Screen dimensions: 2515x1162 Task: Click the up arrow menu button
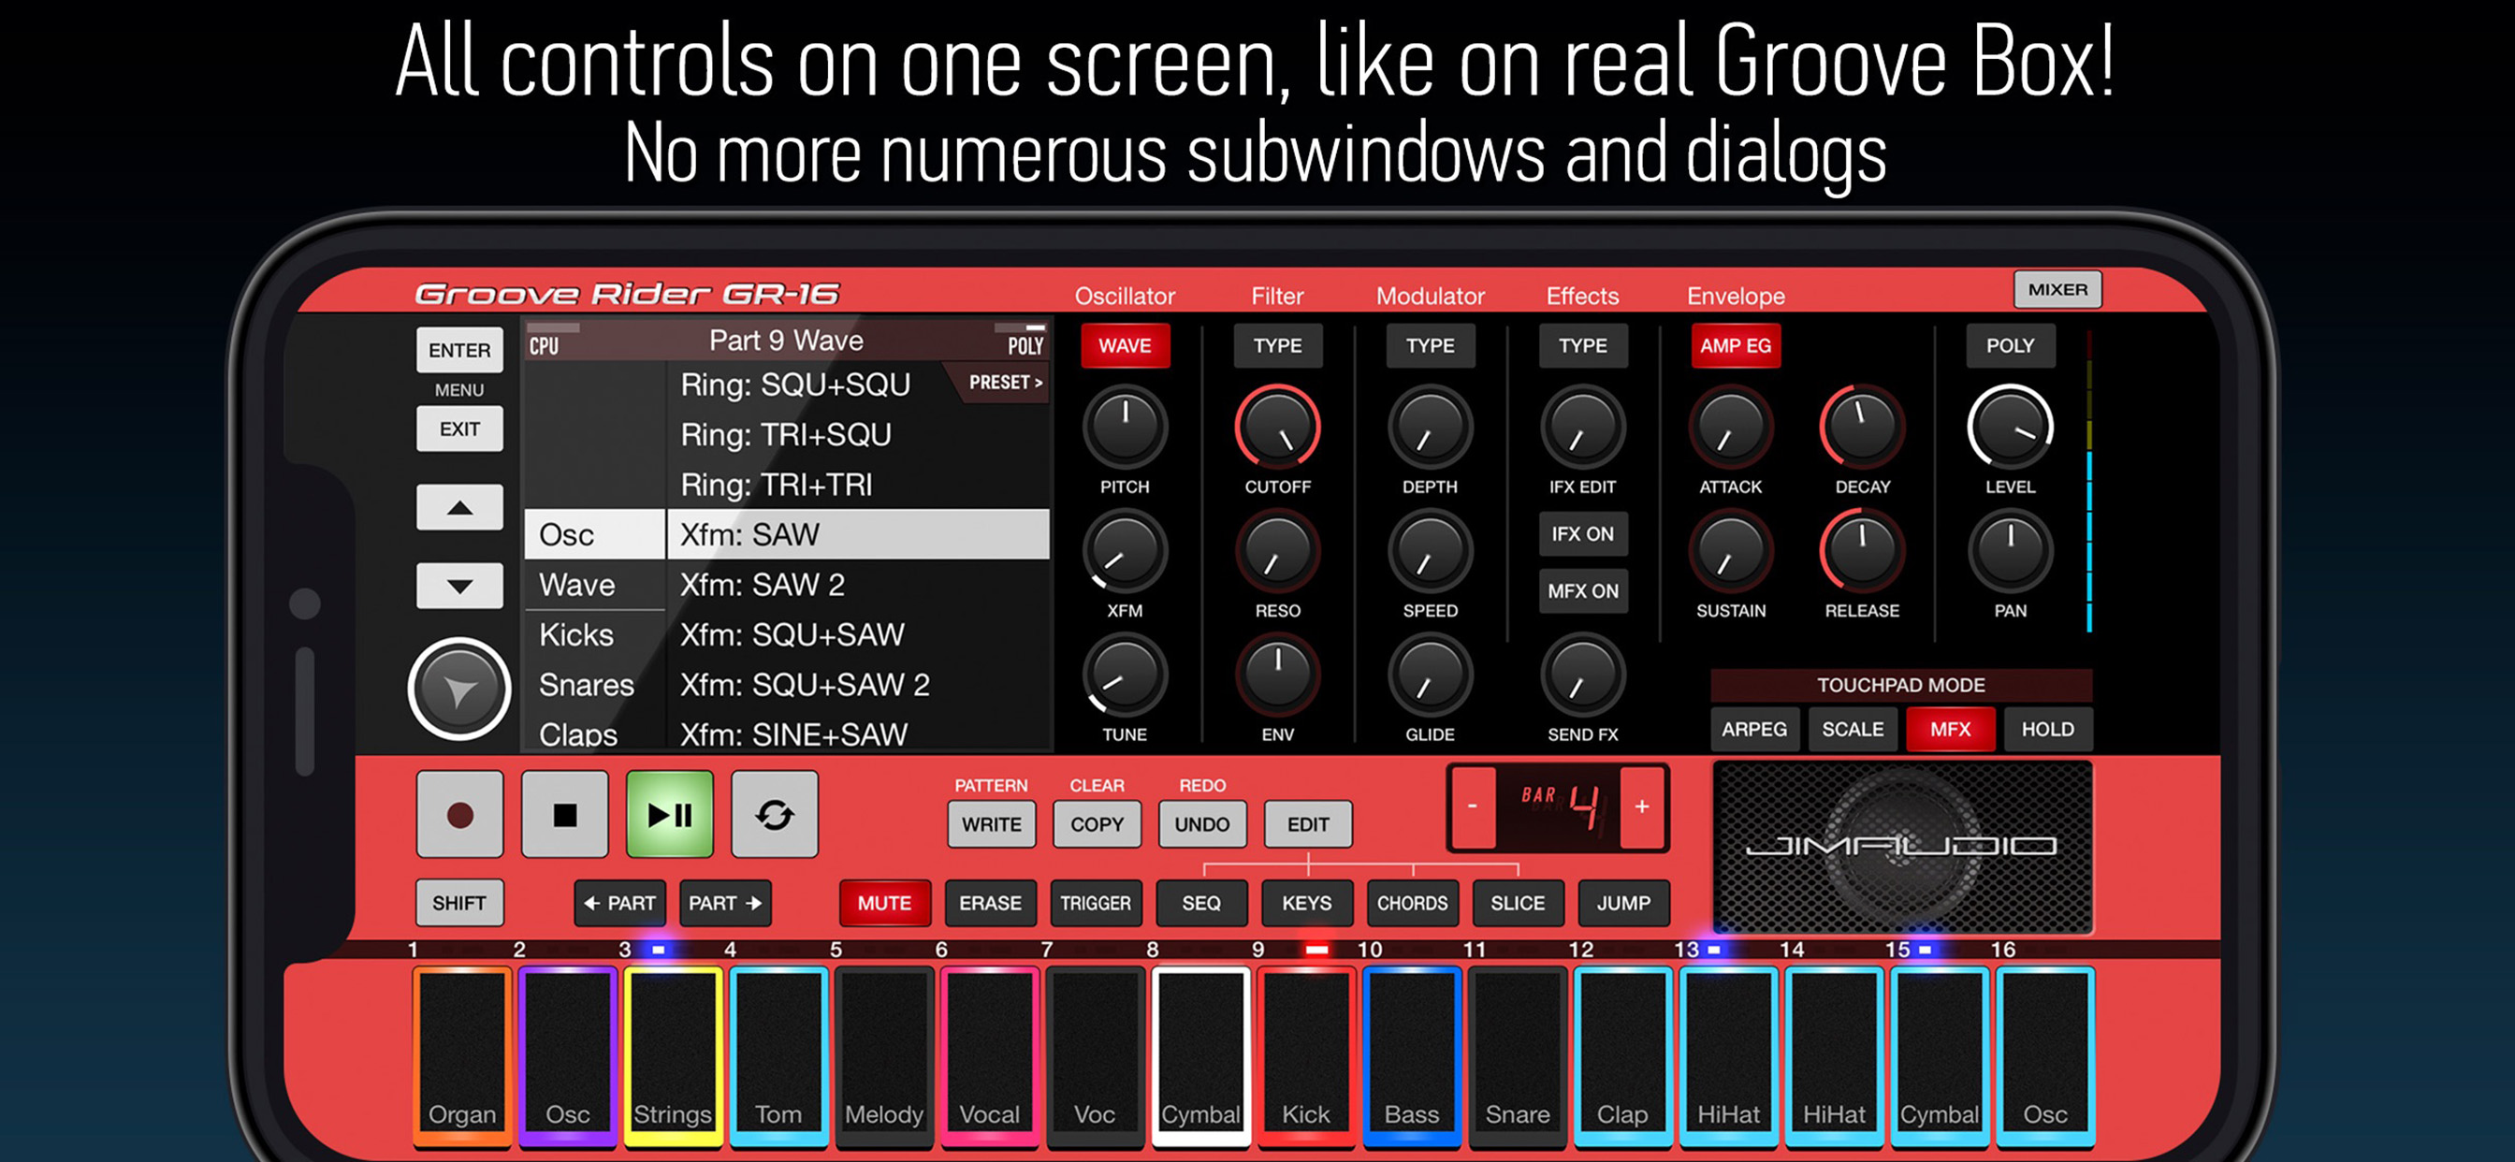(459, 508)
